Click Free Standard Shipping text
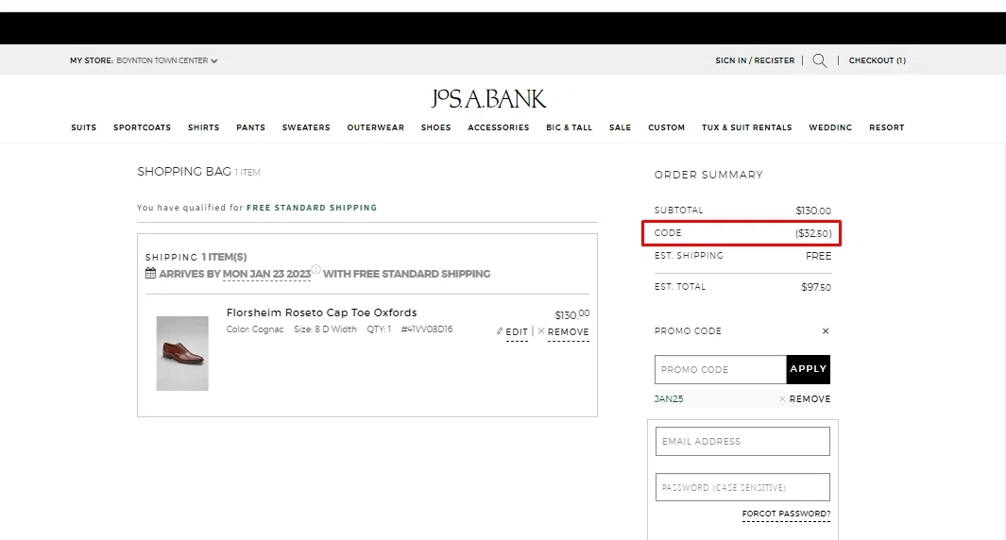 pyautogui.click(x=312, y=208)
